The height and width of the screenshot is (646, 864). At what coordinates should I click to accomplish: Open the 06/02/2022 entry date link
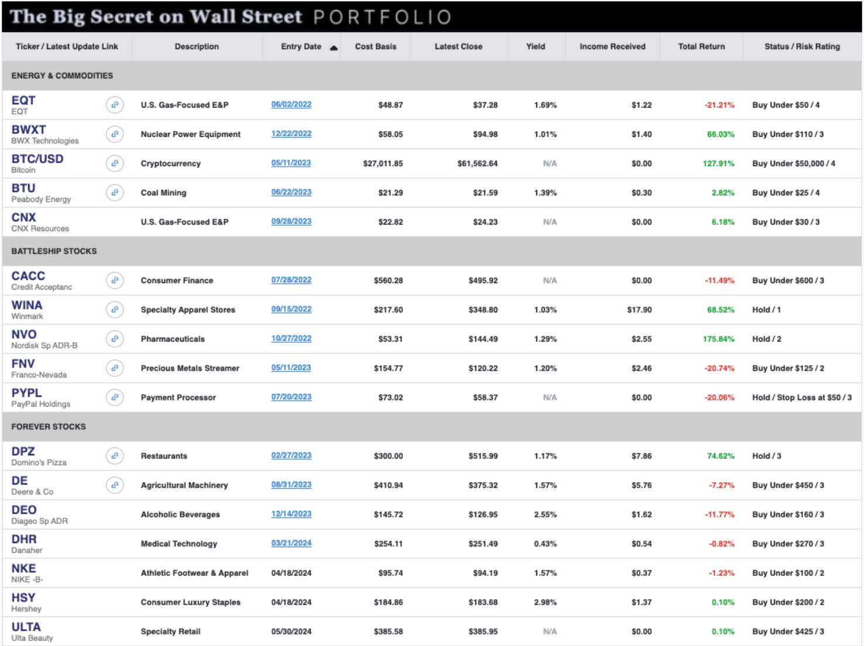click(x=292, y=105)
